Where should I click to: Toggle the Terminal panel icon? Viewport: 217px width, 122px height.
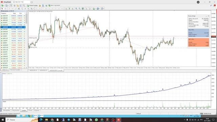(21, 5)
